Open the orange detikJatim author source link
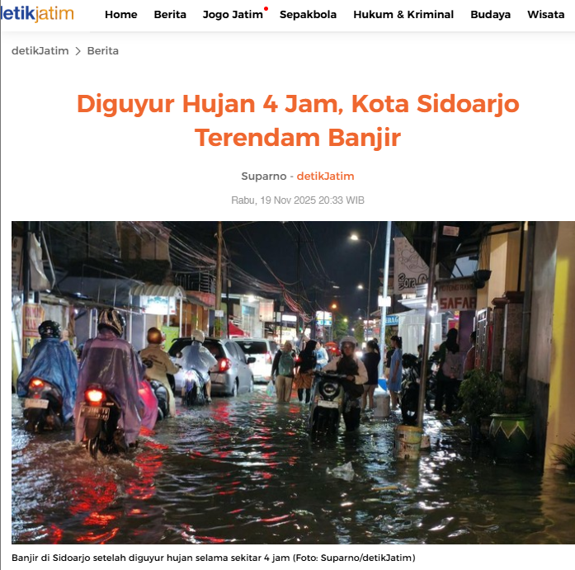 (x=325, y=176)
